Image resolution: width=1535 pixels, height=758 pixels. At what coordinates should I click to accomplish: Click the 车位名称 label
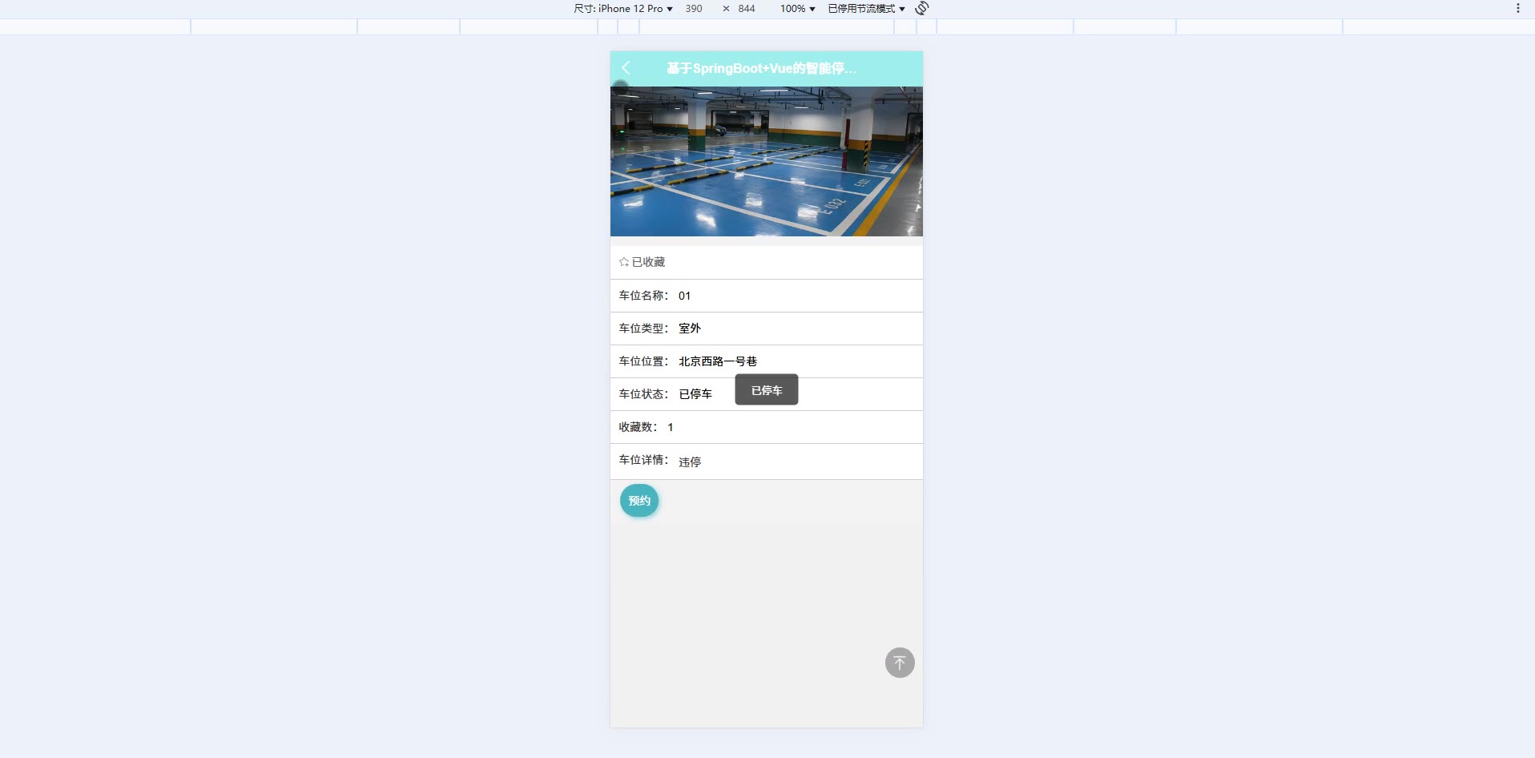(x=643, y=296)
